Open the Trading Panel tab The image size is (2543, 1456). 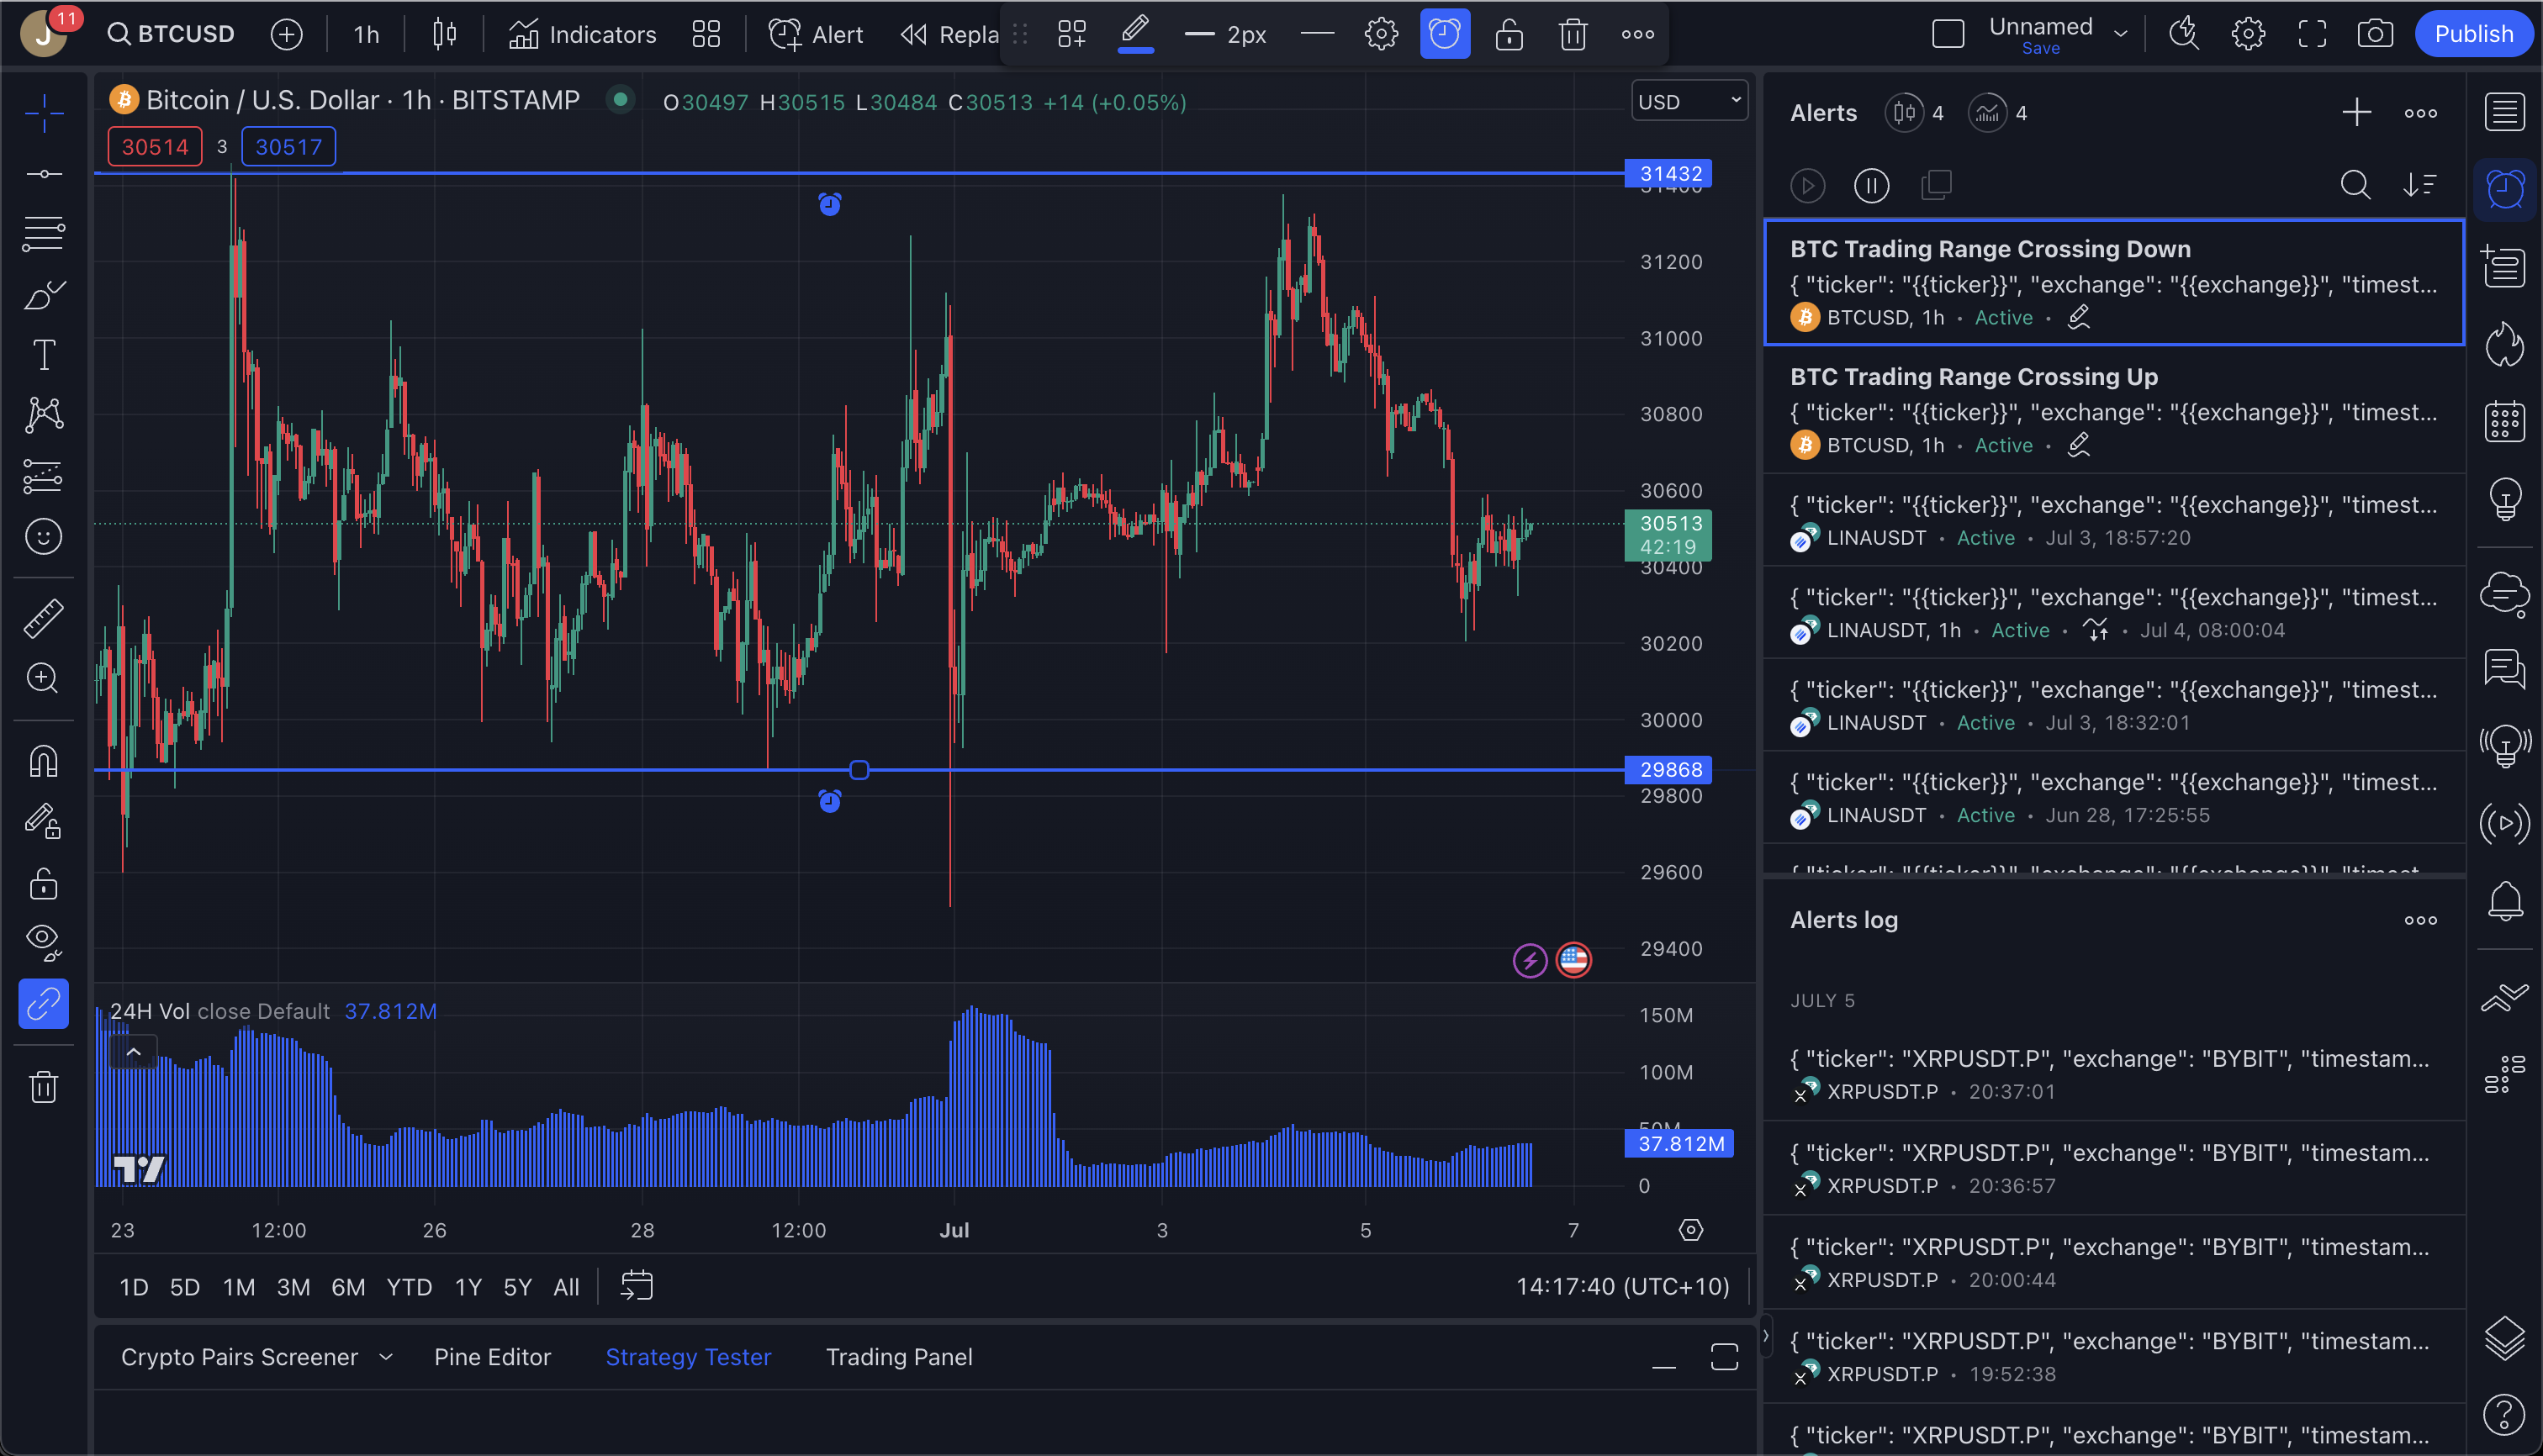(x=898, y=1357)
